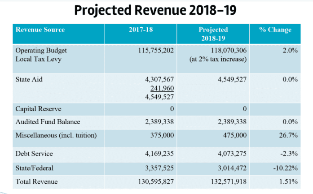Click the value '4,169,235'

tap(159, 154)
